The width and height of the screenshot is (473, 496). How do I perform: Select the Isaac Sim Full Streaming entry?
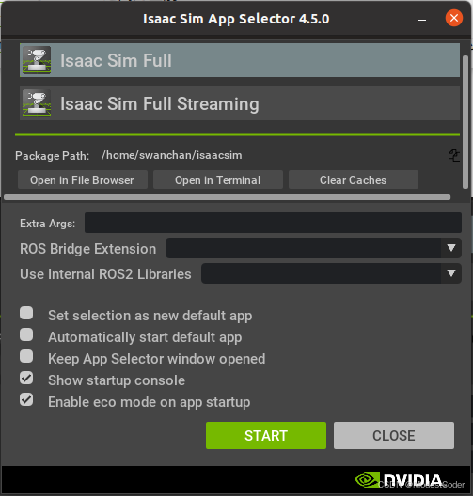coord(240,103)
